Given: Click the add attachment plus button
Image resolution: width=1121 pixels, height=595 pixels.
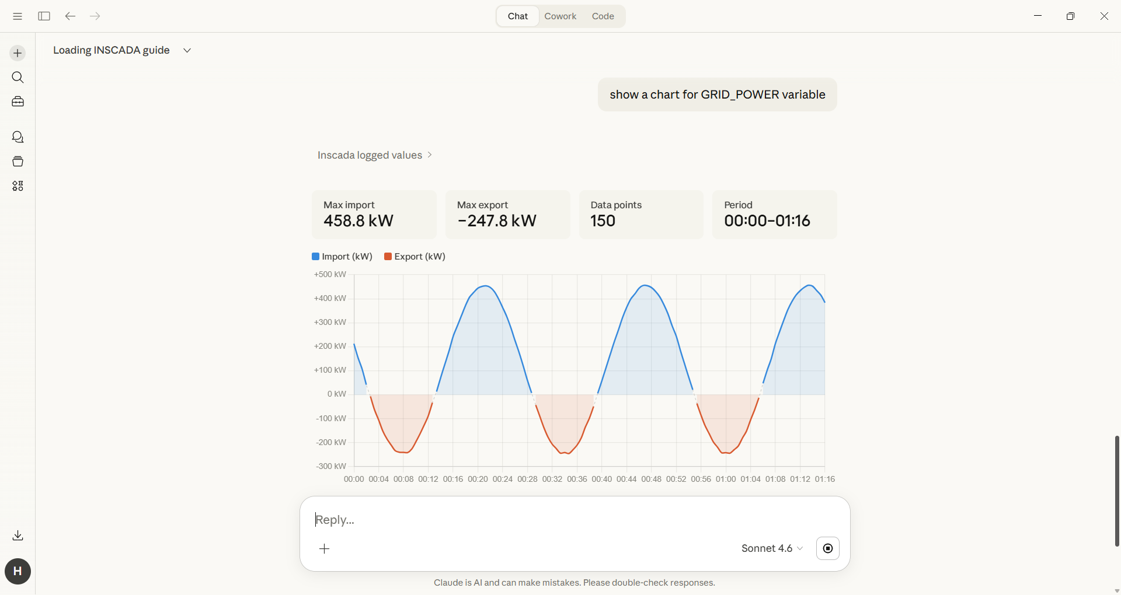Looking at the screenshot, I should pos(325,548).
